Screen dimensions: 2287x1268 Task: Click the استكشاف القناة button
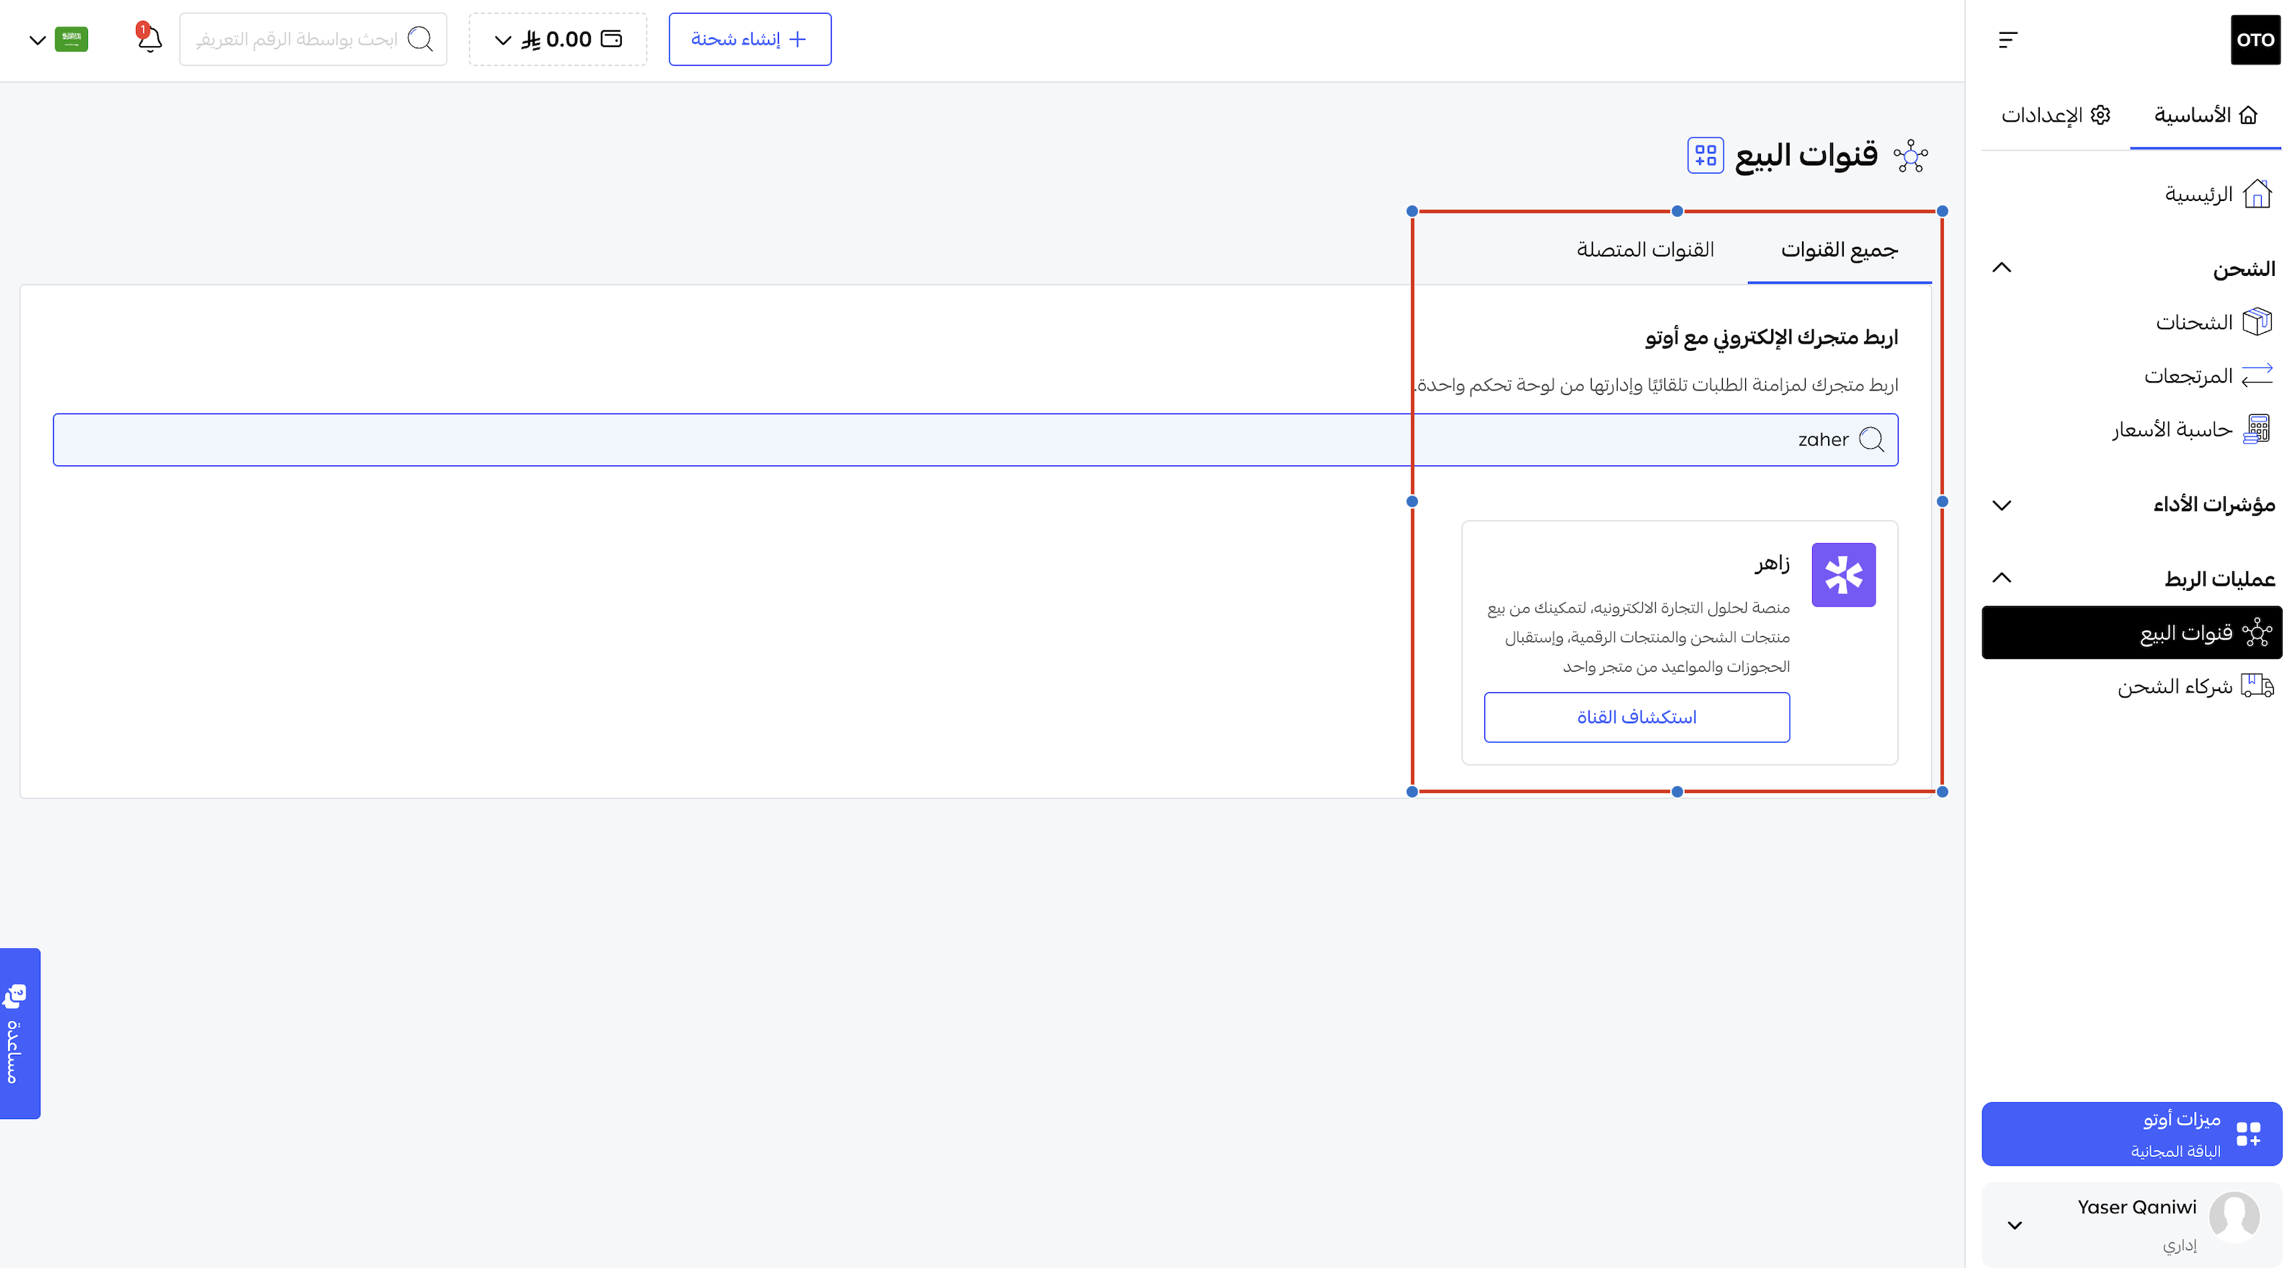point(1636,718)
